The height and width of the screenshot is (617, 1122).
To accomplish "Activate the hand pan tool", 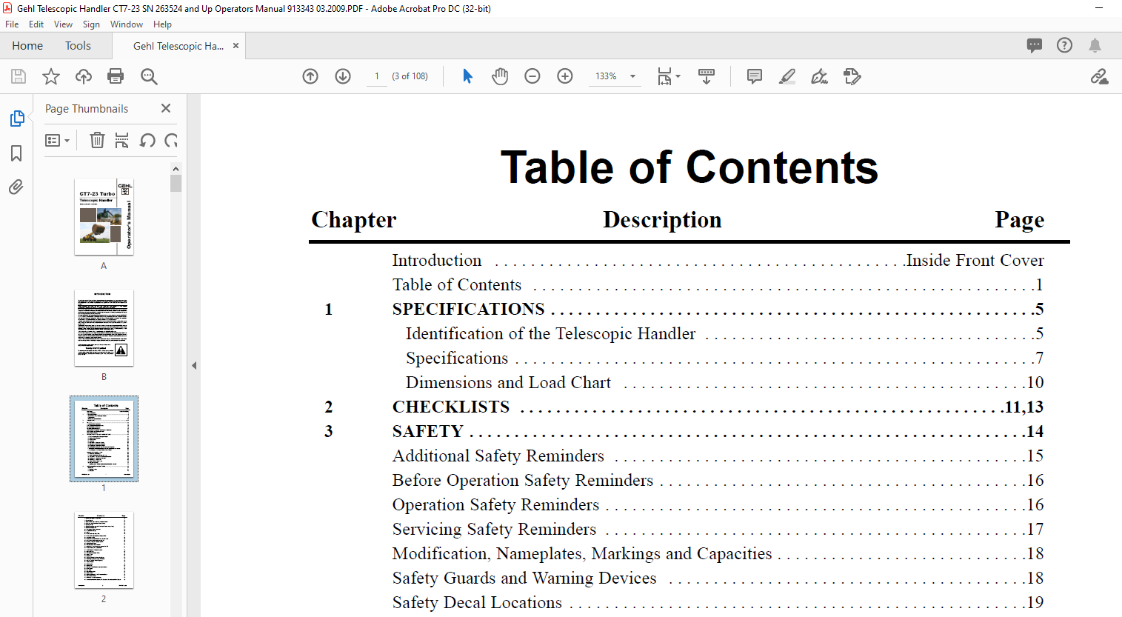I will (x=500, y=76).
